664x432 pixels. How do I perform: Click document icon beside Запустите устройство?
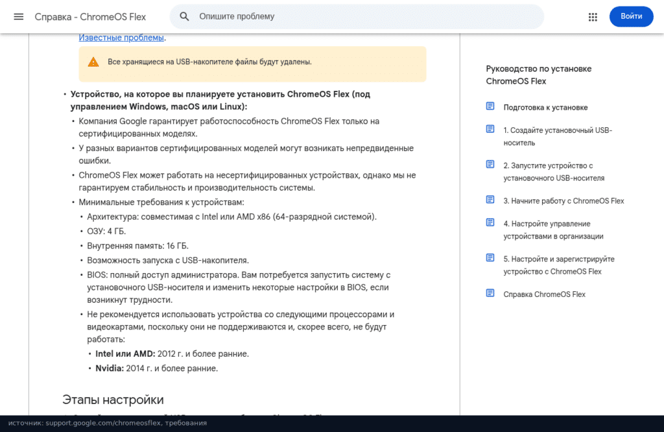tap(490, 164)
